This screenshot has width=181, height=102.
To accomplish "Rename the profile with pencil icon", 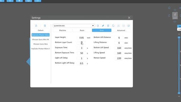I will click(103, 26).
